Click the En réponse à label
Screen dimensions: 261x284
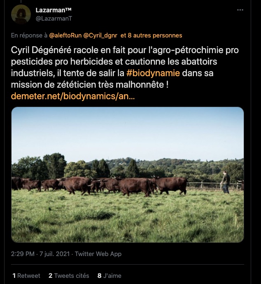(30, 35)
